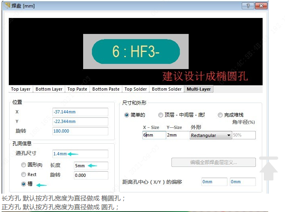Select the 槽 slot hole option
Viewport: 285px width, 212px height.
(24, 184)
